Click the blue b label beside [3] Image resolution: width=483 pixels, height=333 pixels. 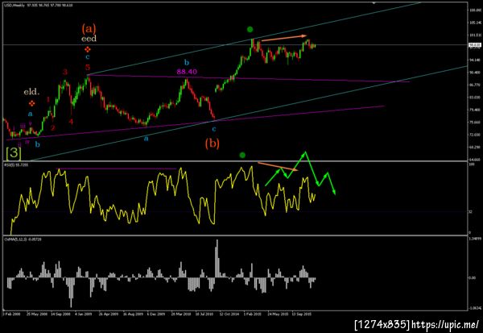37,144
